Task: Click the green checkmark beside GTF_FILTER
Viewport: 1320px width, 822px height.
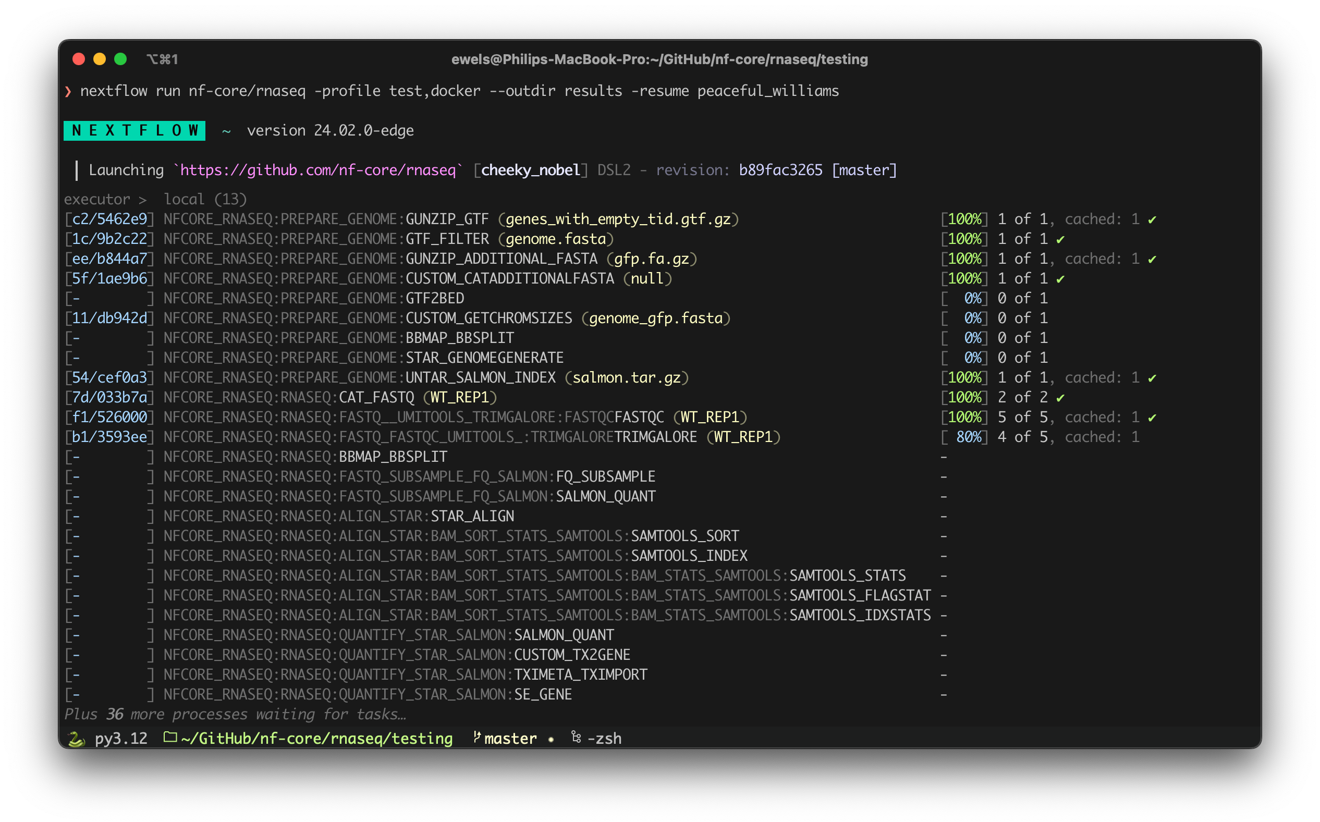Action: pos(1060,239)
